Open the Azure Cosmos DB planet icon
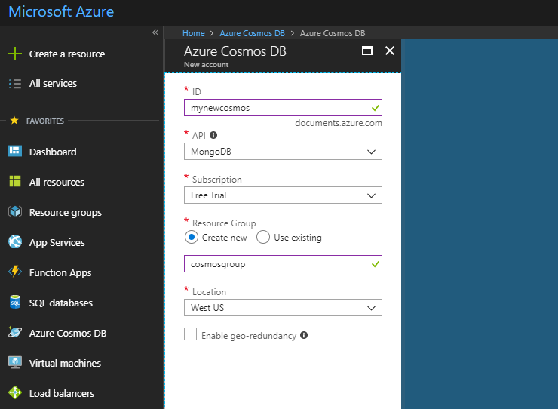 pyautogui.click(x=15, y=332)
